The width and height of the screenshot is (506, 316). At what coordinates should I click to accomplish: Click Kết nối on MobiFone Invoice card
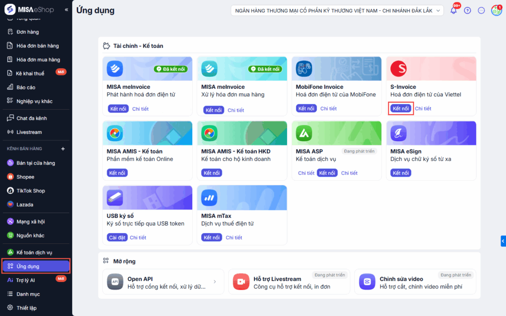306,109
